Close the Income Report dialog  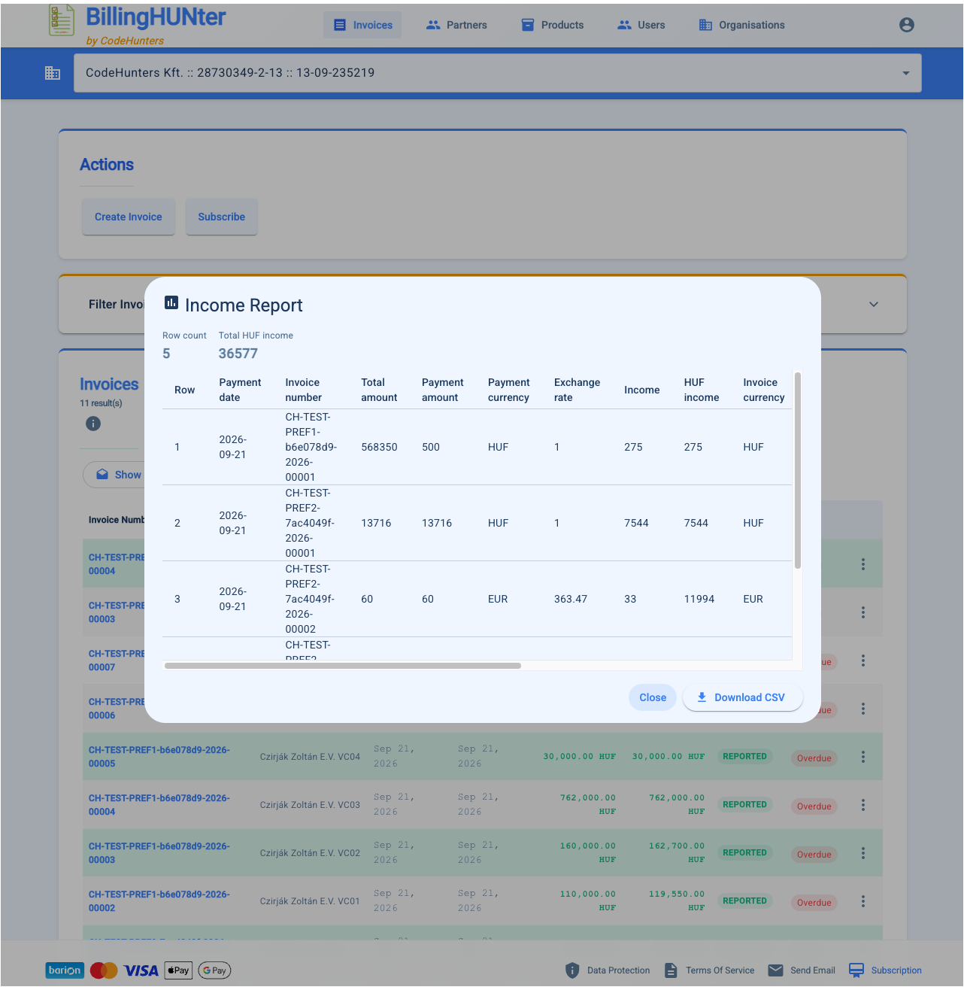coord(653,697)
